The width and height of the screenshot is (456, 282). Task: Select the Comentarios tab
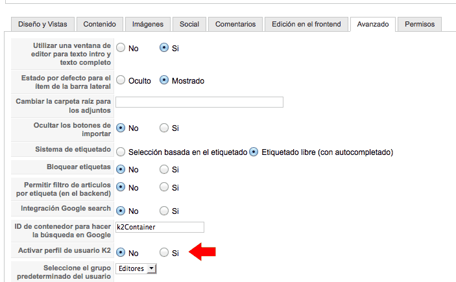[235, 24]
